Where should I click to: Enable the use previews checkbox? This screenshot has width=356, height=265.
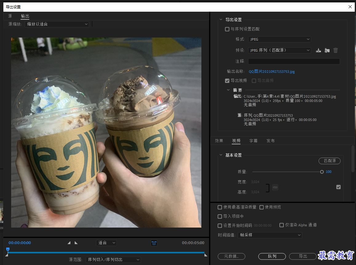(x=262, y=207)
